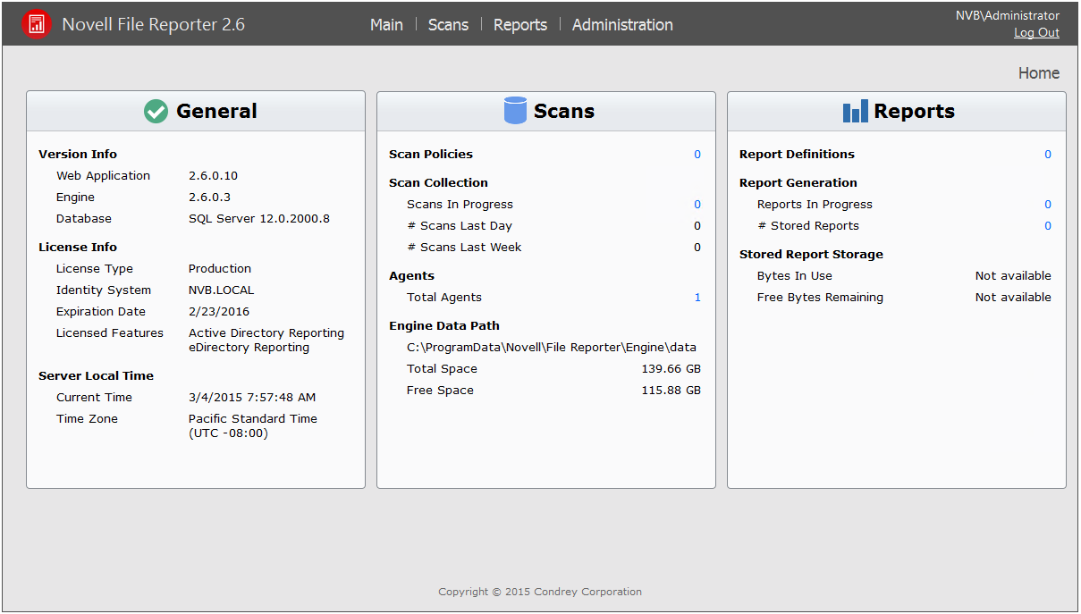Click the Identity System value NVB.LOCAL
The image size is (1081, 614).
click(221, 290)
